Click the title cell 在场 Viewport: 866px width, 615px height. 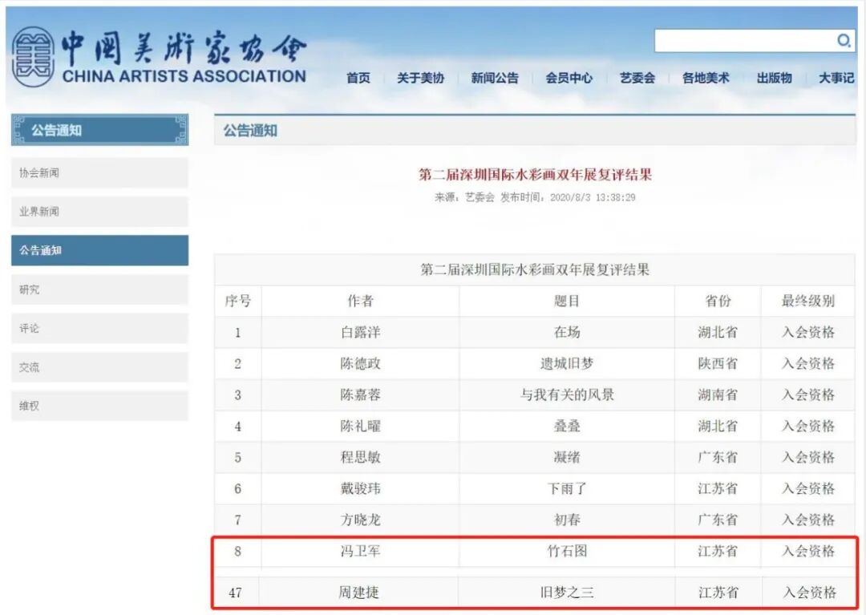point(567,332)
